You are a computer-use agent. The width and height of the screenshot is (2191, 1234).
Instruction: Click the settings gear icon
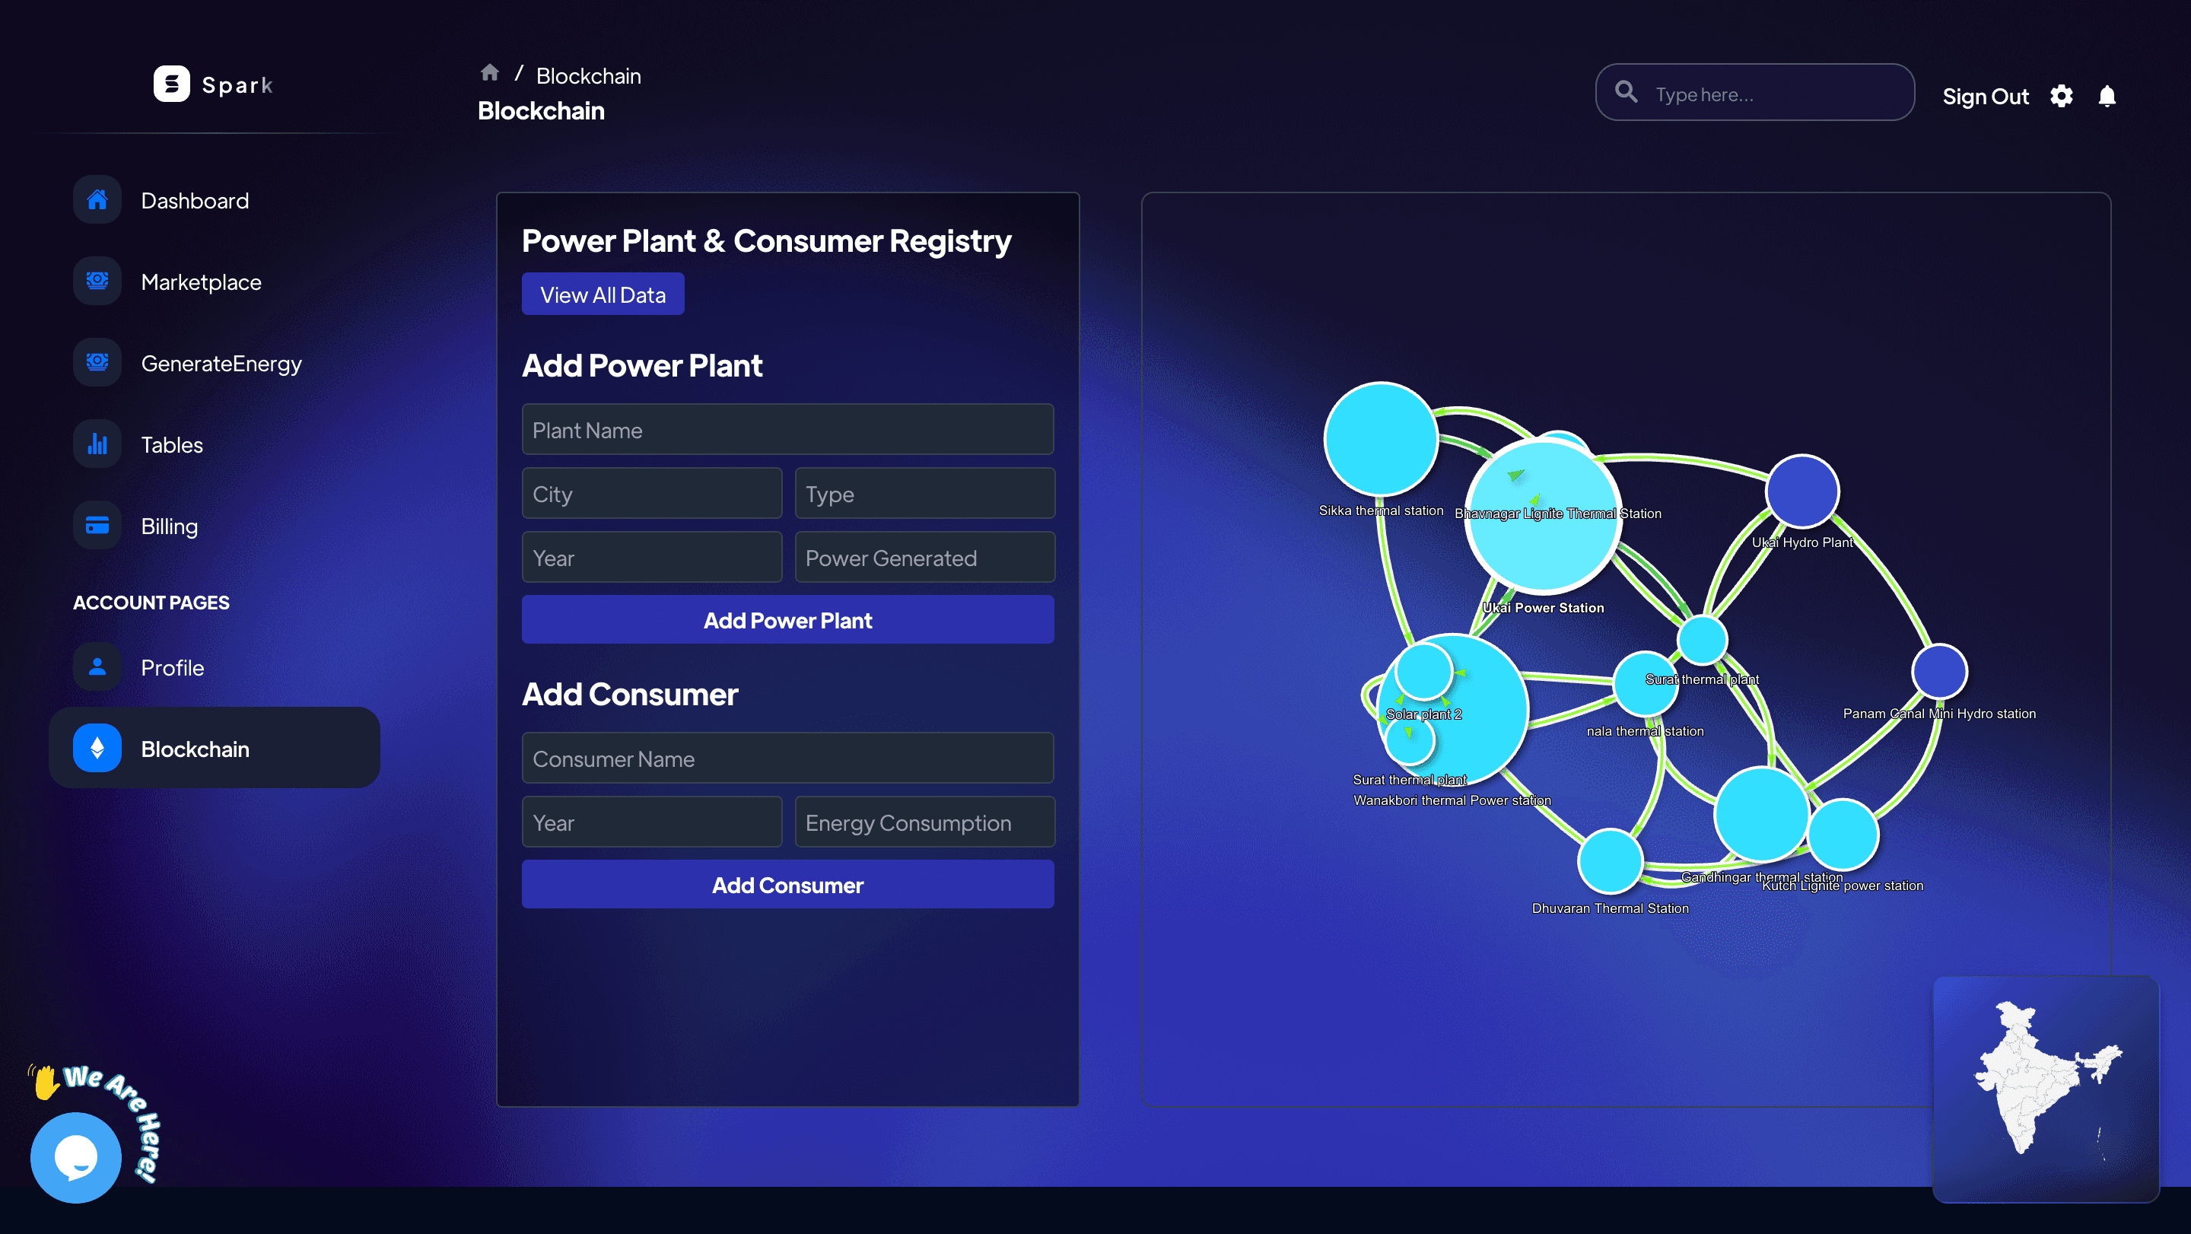(x=2060, y=96)
